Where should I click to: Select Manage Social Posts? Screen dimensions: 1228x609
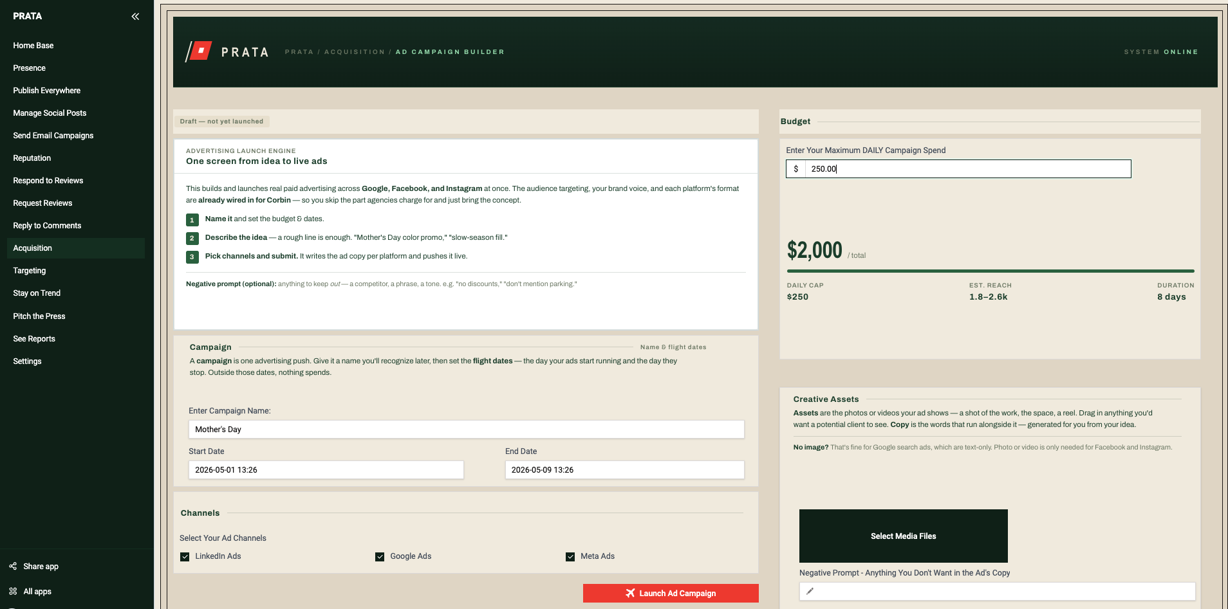(x=76, y=113)
